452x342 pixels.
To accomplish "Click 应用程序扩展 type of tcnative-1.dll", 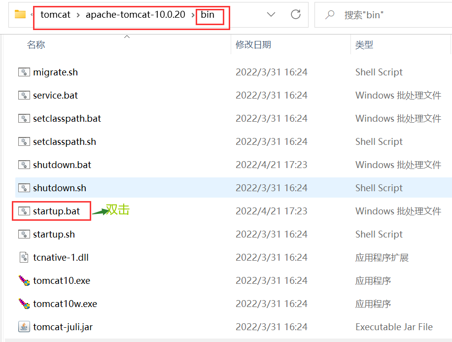I will click(x=382, y=257).
